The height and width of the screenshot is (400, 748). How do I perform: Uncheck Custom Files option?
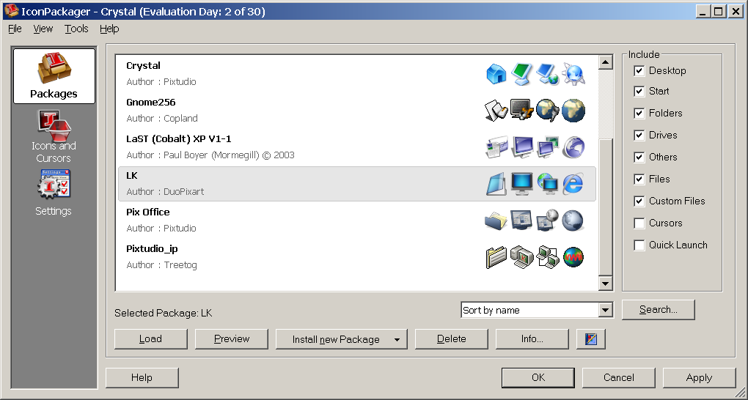click(x=639, y=201)
